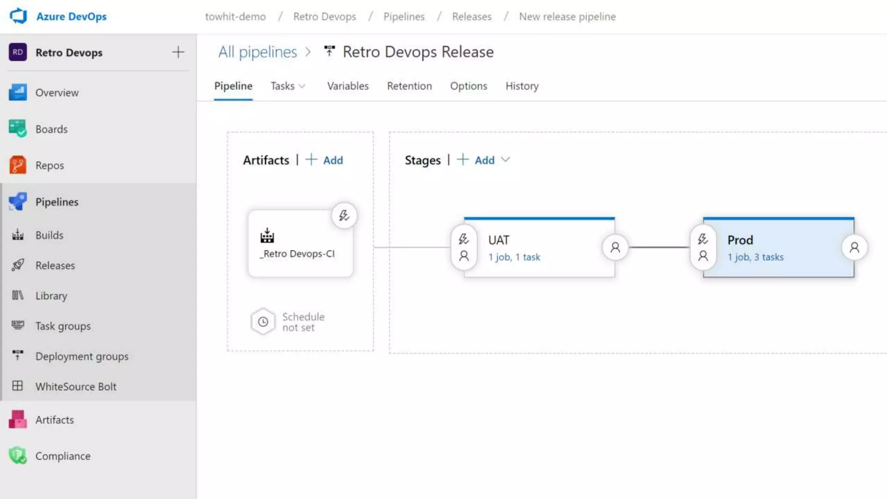
Task: Click All pipelines breadcrumb link
Action: coord(258,52)
